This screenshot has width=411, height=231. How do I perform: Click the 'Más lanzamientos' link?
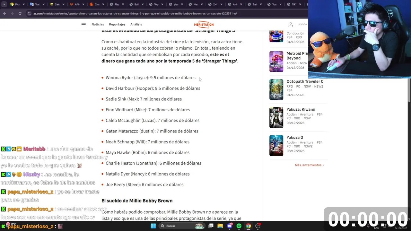coord(310,165)
